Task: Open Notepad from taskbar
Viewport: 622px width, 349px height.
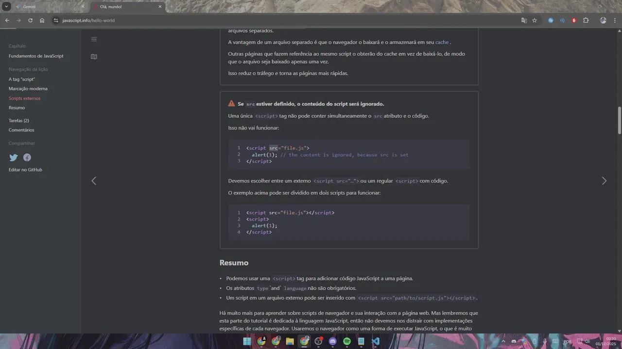Action: tap(361, 341)
